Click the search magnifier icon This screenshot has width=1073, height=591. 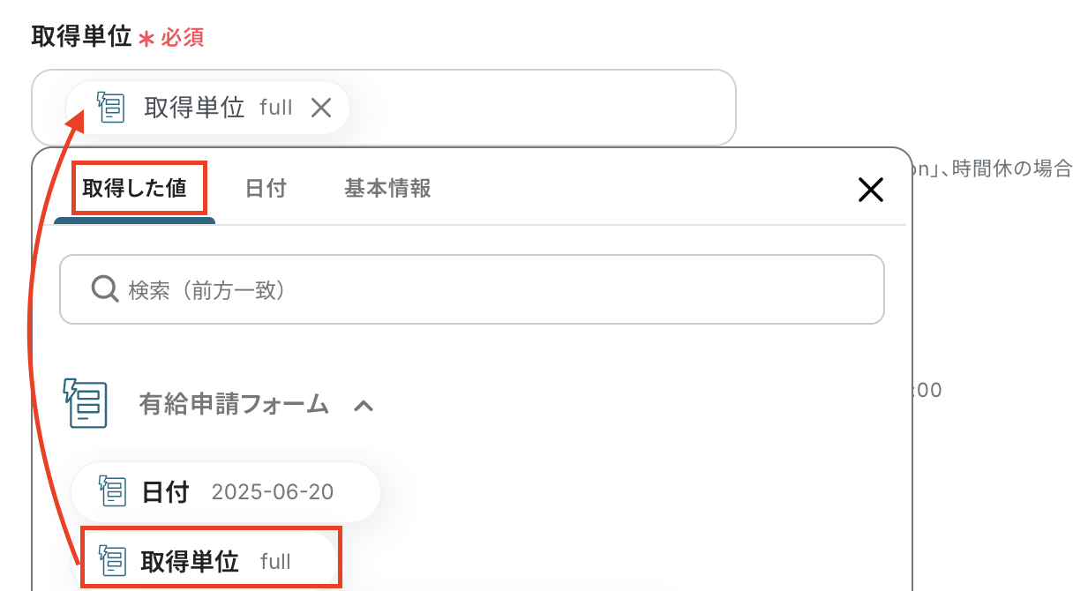click(x=105, y=289)
